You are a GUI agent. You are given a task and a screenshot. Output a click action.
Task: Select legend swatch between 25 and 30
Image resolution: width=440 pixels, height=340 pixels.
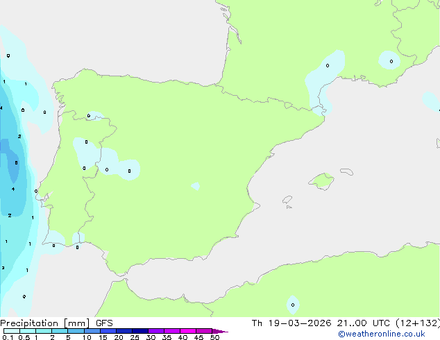139,331
